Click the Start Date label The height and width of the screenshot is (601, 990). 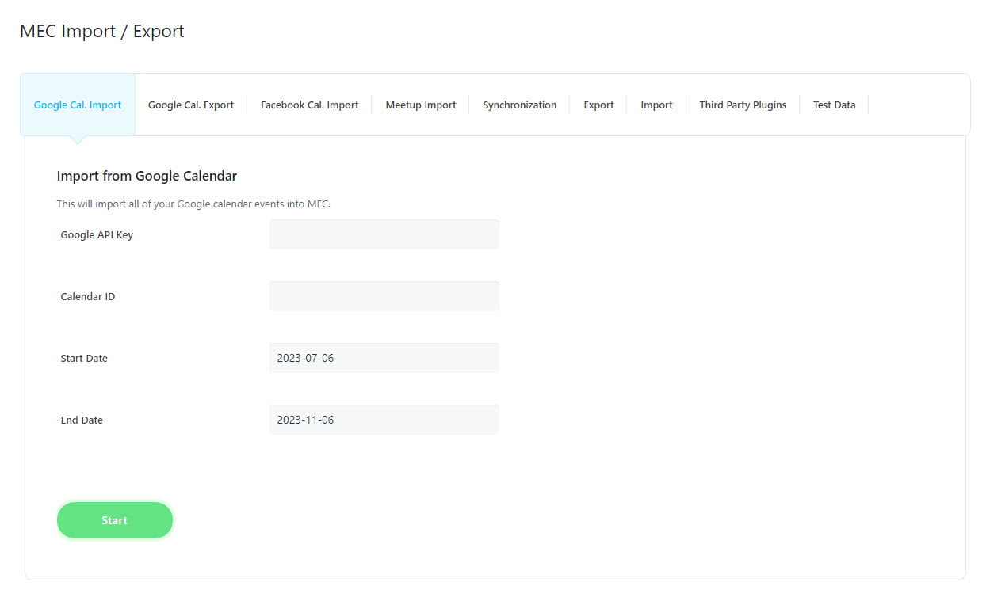click(84, 359)
